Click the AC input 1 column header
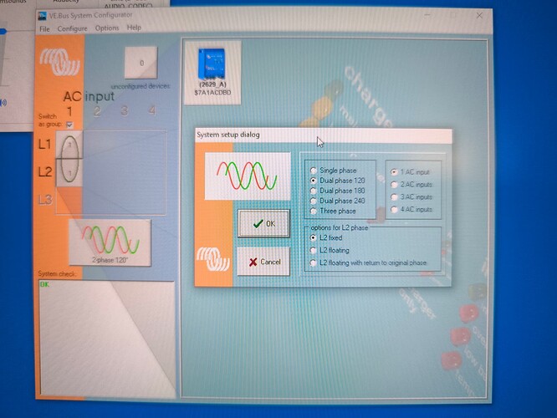557x418 pixels. pos(69,111)
